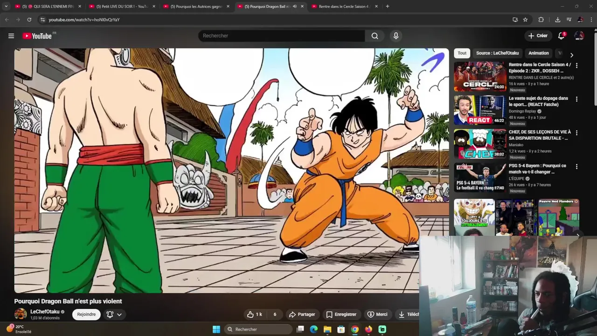
Task: View site information icon in address bar
Action: [x=42, y=20]
